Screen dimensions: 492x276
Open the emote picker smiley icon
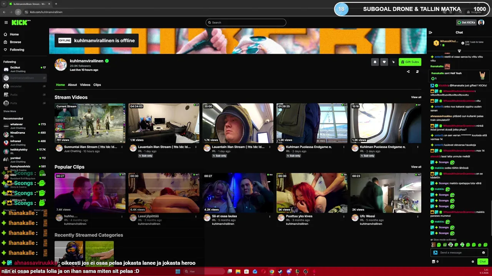point(484,253)
